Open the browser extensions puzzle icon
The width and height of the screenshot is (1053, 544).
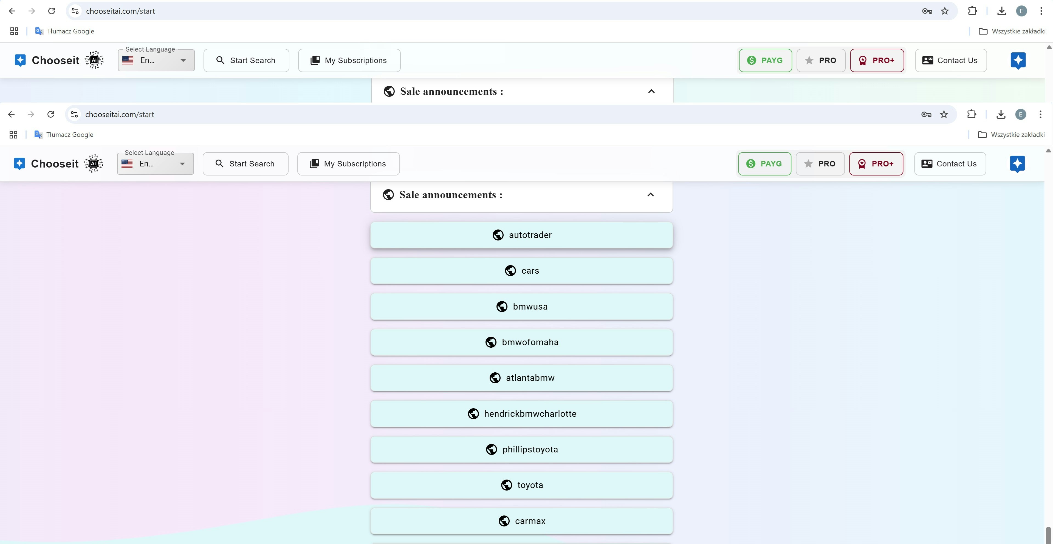971,114
